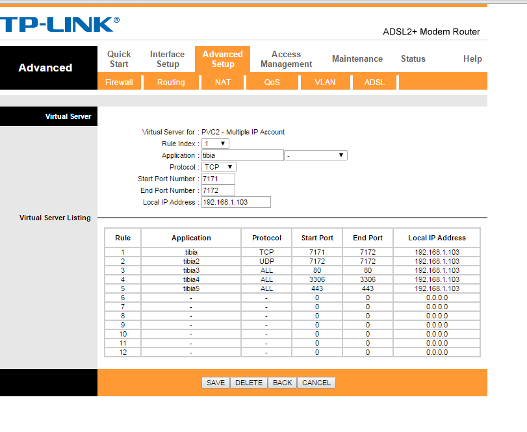Click application cell 'tibia2'
The height and width of the screenshot is (432, 527).
point(191,261)
